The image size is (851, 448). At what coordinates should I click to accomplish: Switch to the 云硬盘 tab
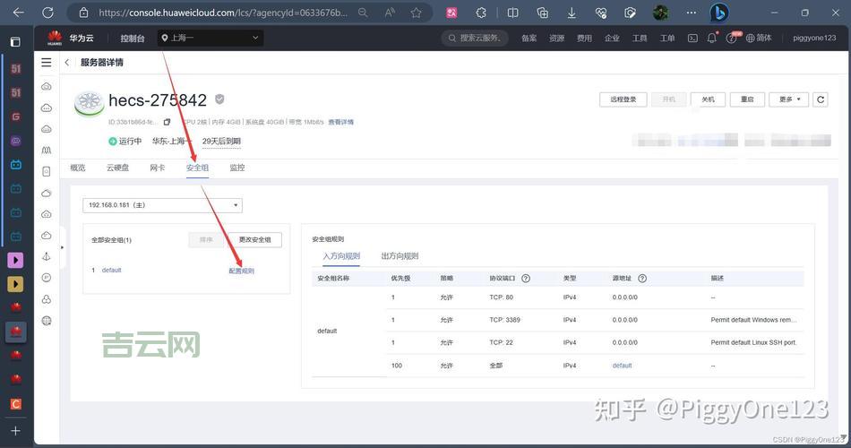[117, 168]
